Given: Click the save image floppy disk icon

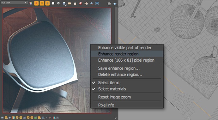Looking at the screenshot, I should click(64, 3).
